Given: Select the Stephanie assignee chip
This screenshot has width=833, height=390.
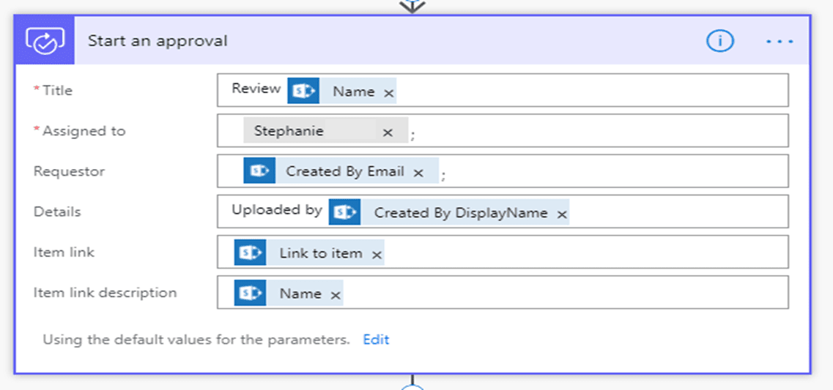Looking at the screenshot, I should (x=326, y=130).
